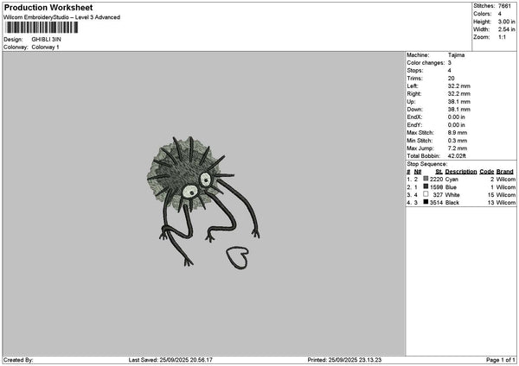519x366 pixels.
Task: Click the 'St.' column header
Action: click(439, 172)
